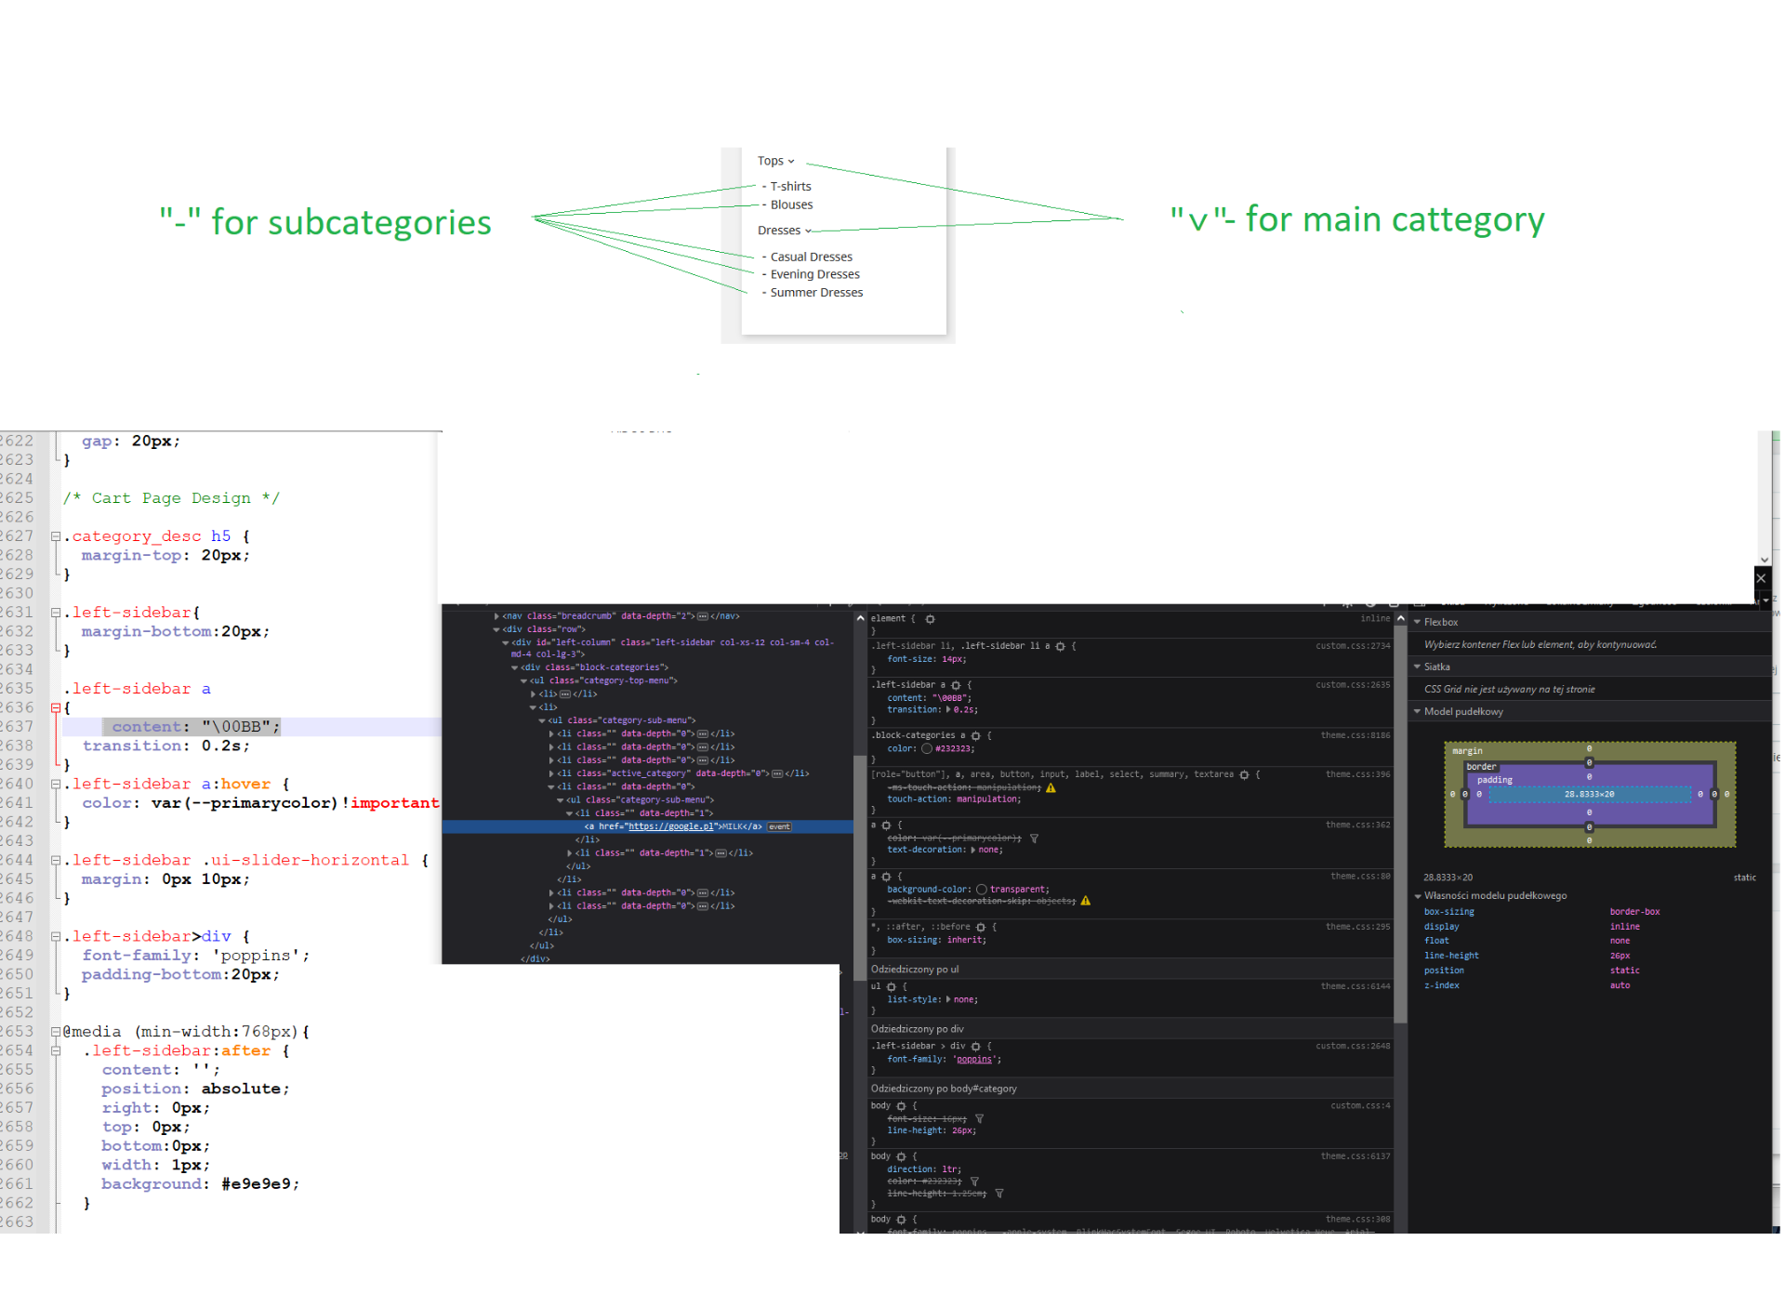Click the #232323 color swatch
The image size is (1785, 1294).
(927, 748)
